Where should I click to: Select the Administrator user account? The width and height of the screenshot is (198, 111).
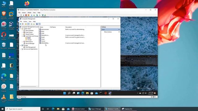click(x=44, y=29)
